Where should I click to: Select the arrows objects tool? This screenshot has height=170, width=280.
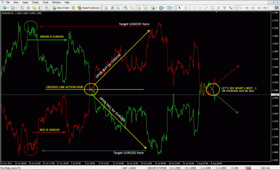pos(231,8)
